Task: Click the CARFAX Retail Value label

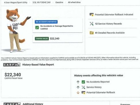Action: 13,78
